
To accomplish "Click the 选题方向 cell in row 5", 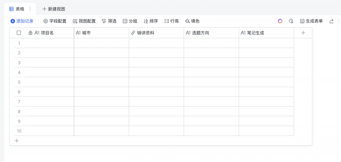I will tap(211, 82).
